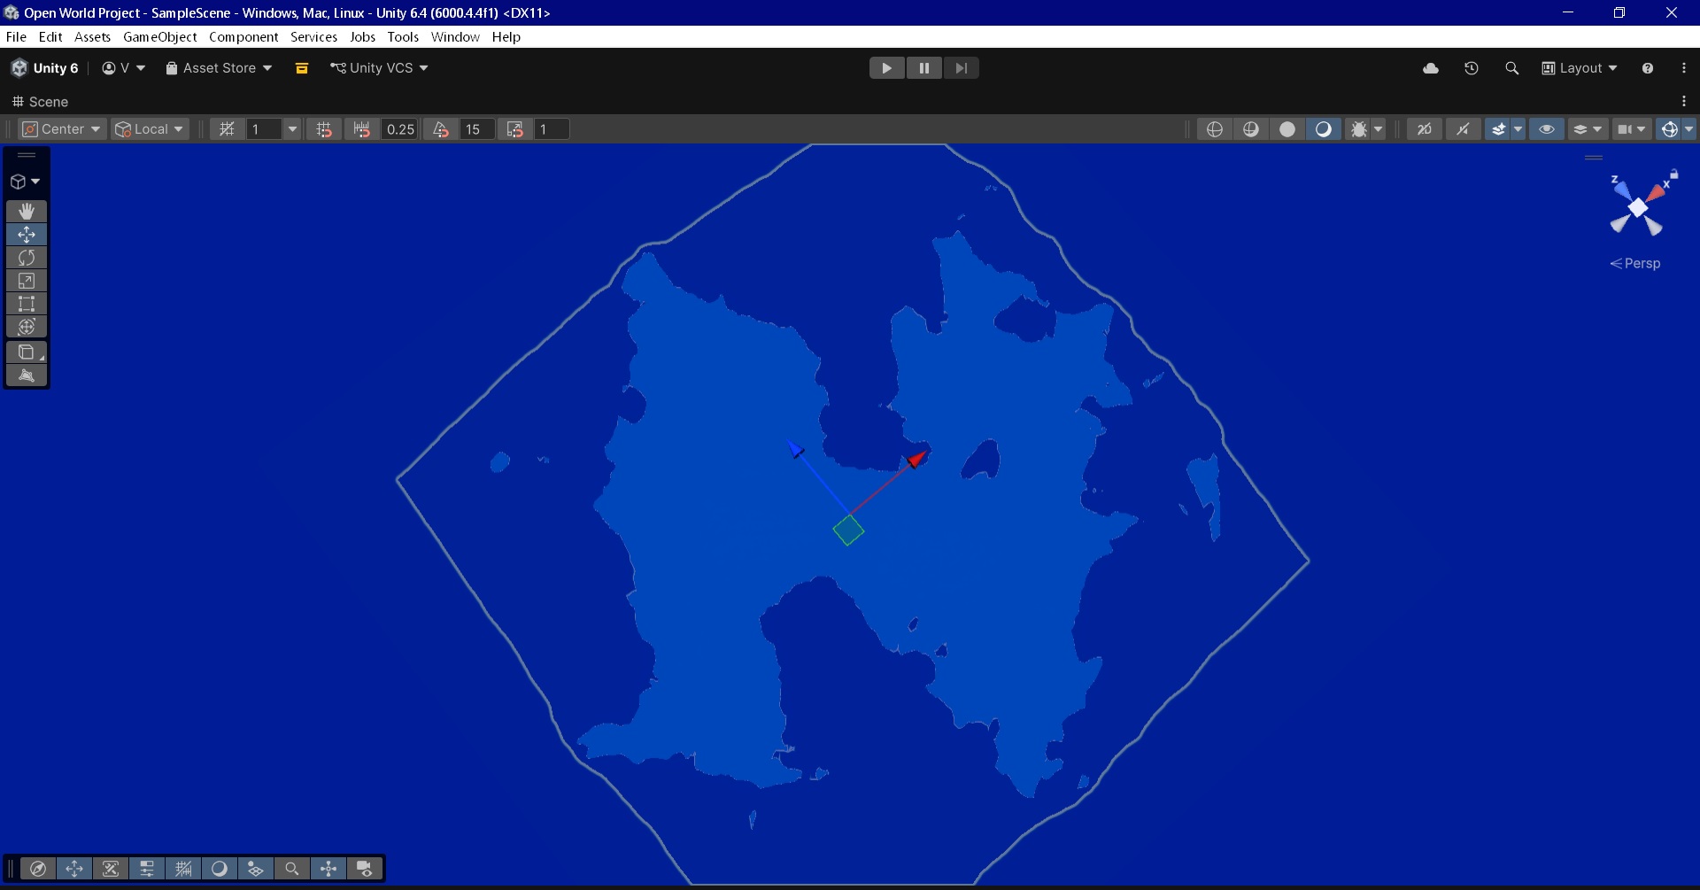
Task: Click the red X axis gizmo cone
Action: coord(1657,192)
